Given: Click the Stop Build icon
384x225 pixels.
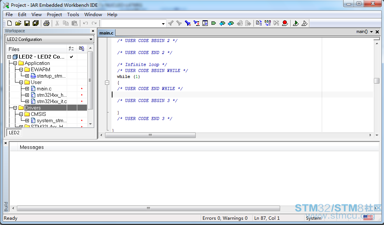Looking at the screenshot, I should (x=276, y=23).
